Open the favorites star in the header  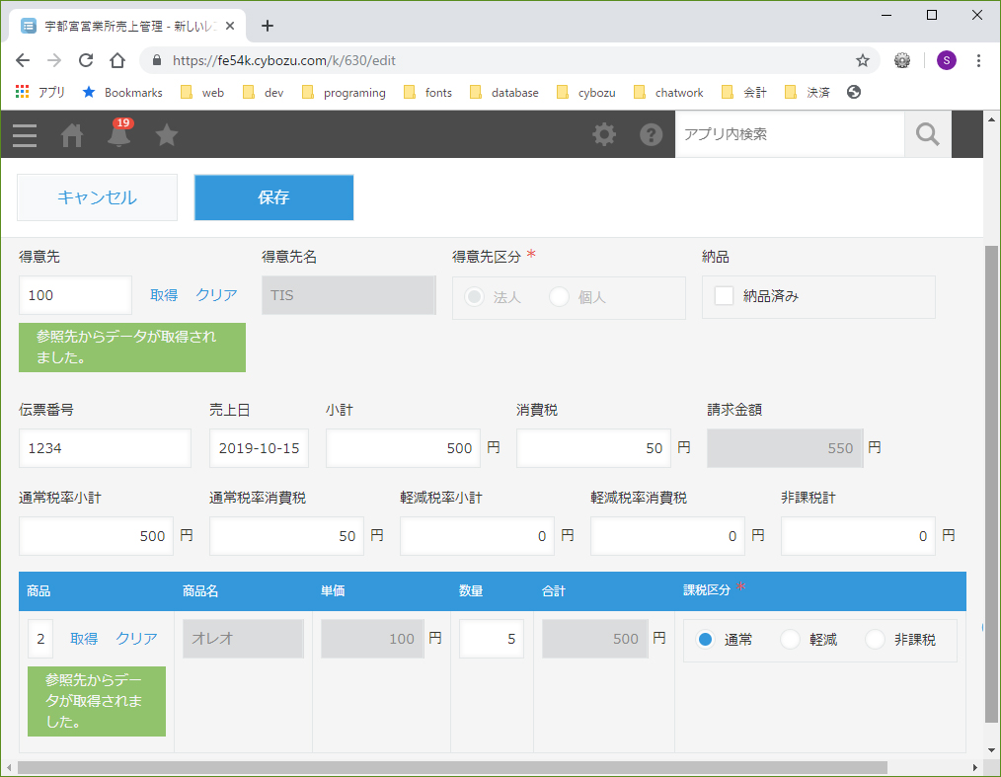167,135
